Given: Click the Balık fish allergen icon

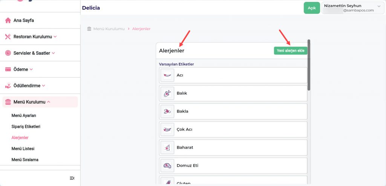Looking at the screenshot, I should [x=167, y=93].
